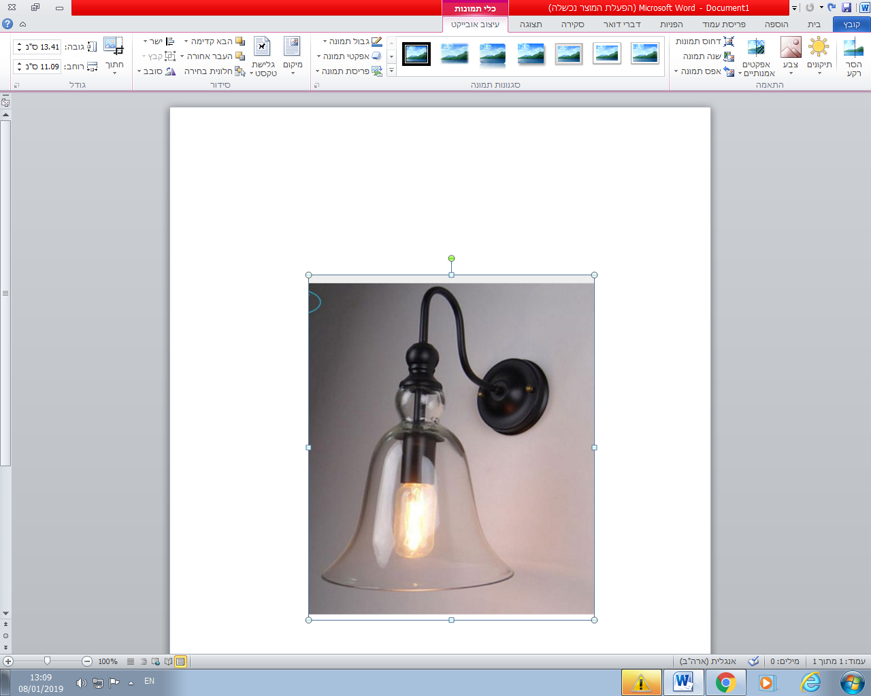Open the Picture Border (גבול תמונה) dropdown
The image size is (871, 696).
coord(352,41)
